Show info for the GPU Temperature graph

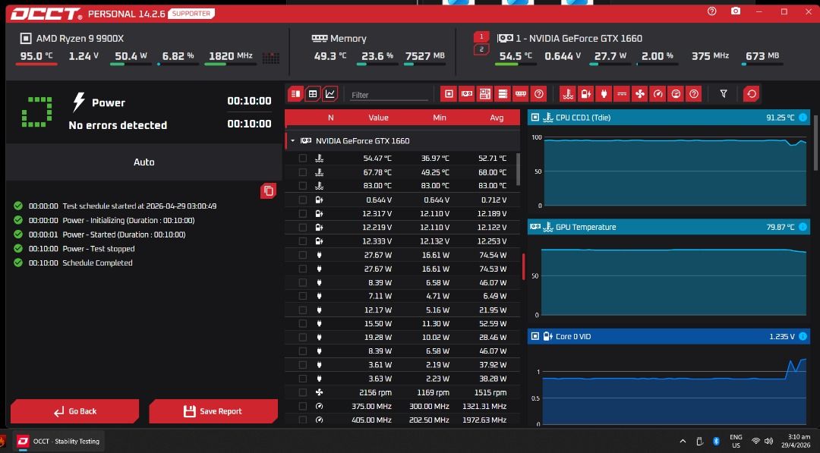click(x=803, y=227)
